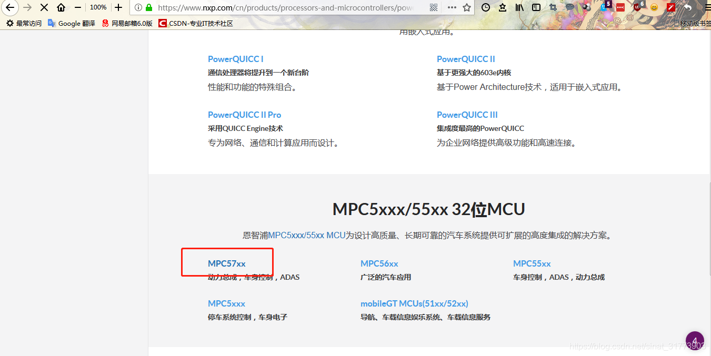Click the text 通信处理器将提升到一个新台阶
This screenshot has width=711, height=356.
pyautogui.click(x=258, y=73)
